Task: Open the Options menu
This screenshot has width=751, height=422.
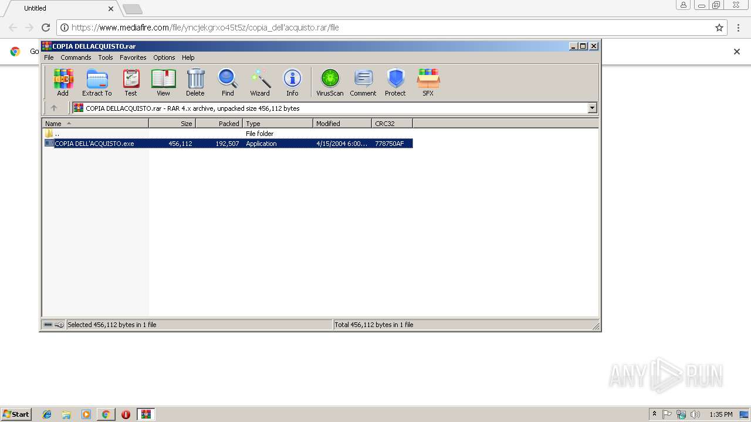Action: 164,57
